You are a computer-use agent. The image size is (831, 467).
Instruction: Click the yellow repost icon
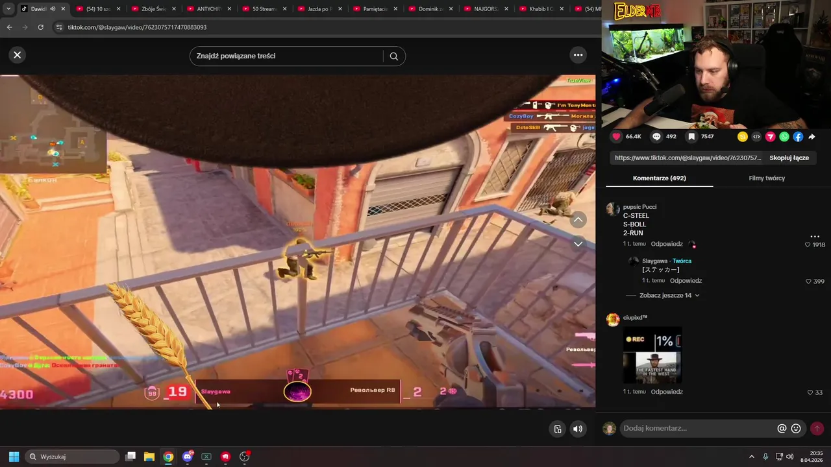click(742, 137)
